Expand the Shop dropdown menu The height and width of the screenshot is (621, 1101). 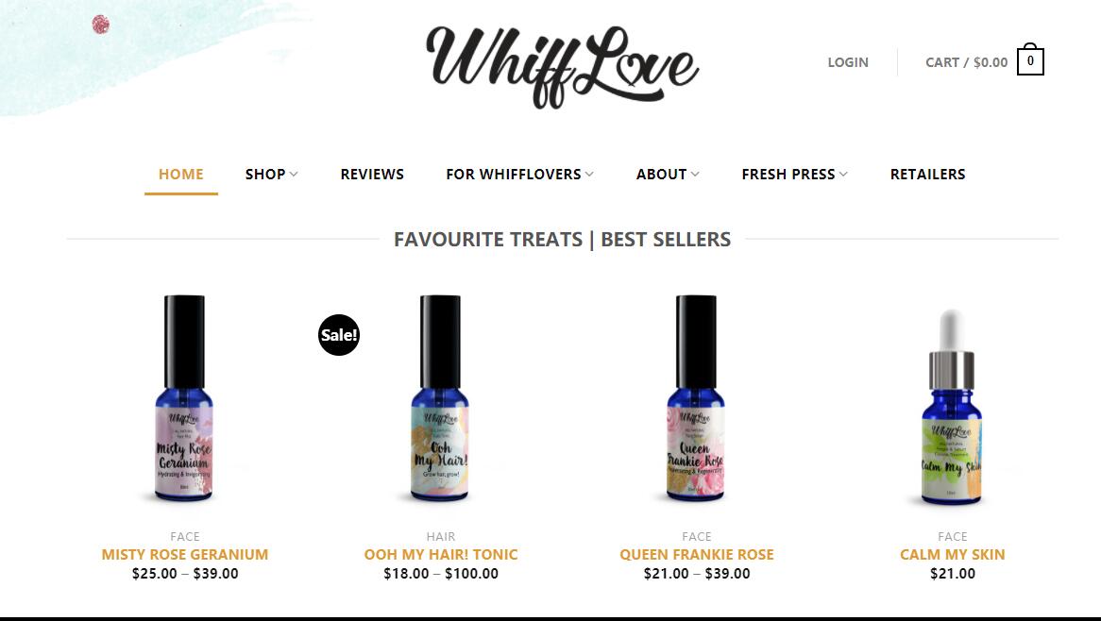pyautogui.click(x=272, y=174)
